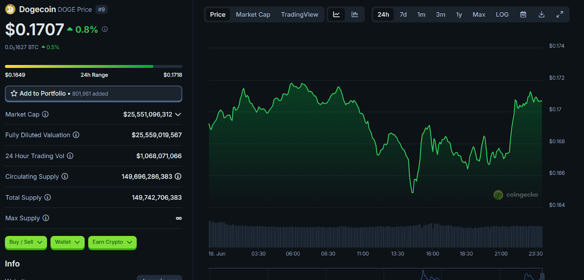Image resolution: width=584 pixels, height=280 pixels.
Task: Switch to line chart view icon
Action: (336, 15)
